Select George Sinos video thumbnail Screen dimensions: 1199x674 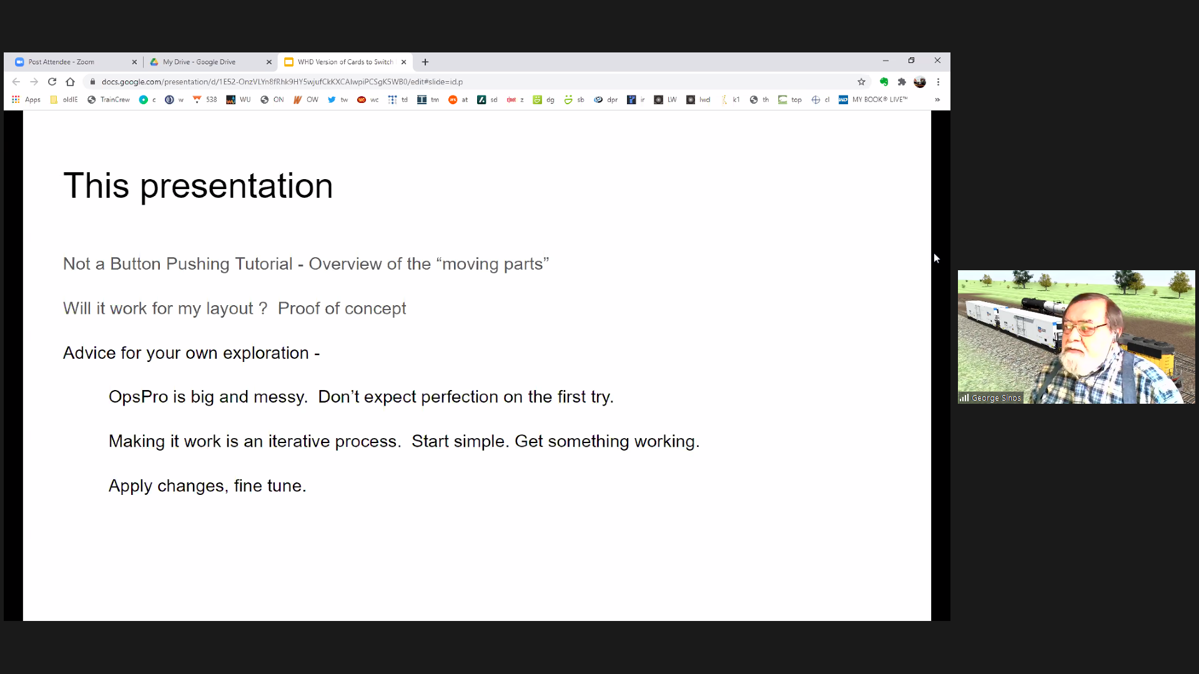coord(1076,337)
